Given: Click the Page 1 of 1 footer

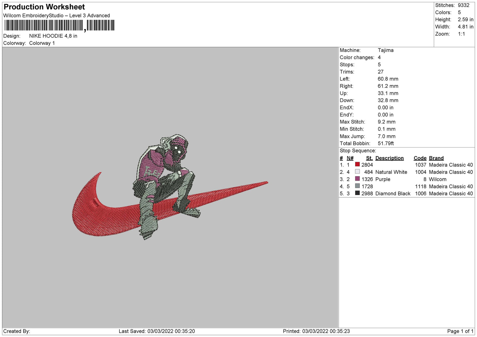Looking at the screenshot, I should 460,331.
